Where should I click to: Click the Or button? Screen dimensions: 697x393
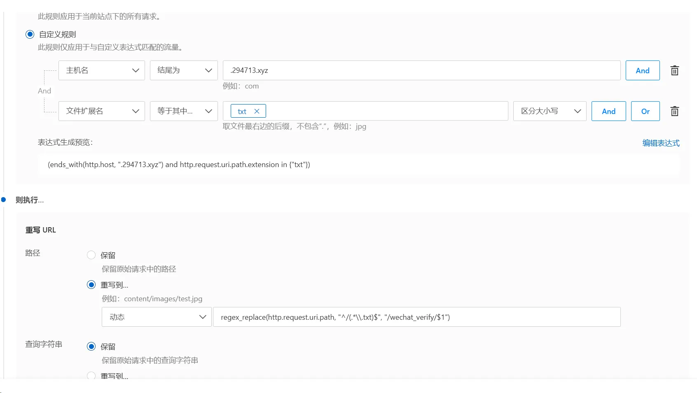tap(645, 111)
